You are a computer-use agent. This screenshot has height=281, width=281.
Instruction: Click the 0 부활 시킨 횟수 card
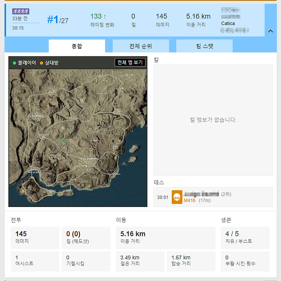(x=245, y=261)
